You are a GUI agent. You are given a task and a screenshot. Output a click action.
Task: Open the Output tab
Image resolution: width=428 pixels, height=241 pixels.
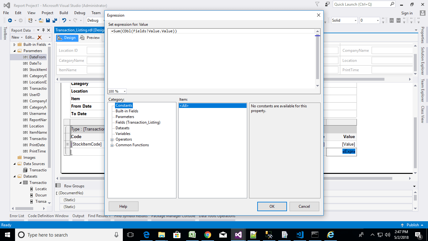pyautogui.click(x=78, y=216)
